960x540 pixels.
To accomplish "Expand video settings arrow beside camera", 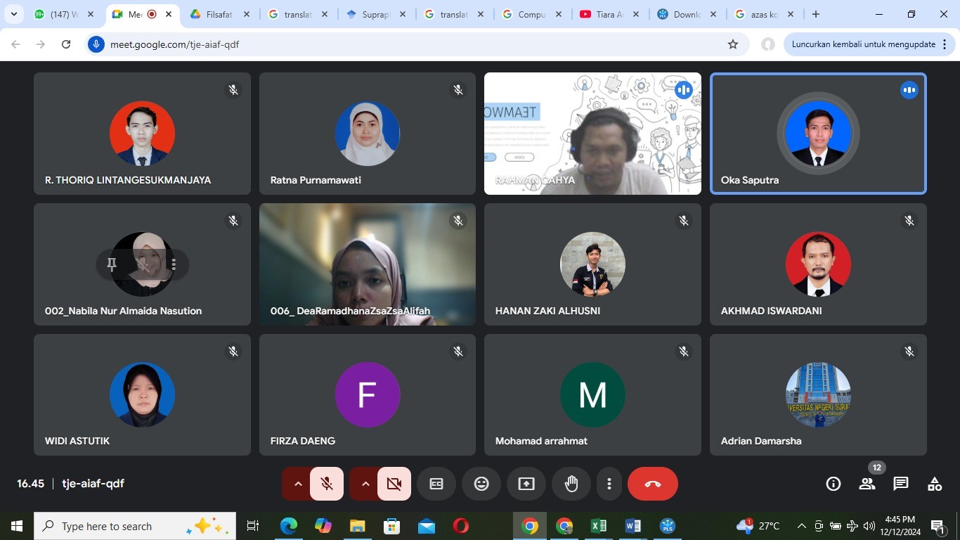I will click(x=365, y=484).
